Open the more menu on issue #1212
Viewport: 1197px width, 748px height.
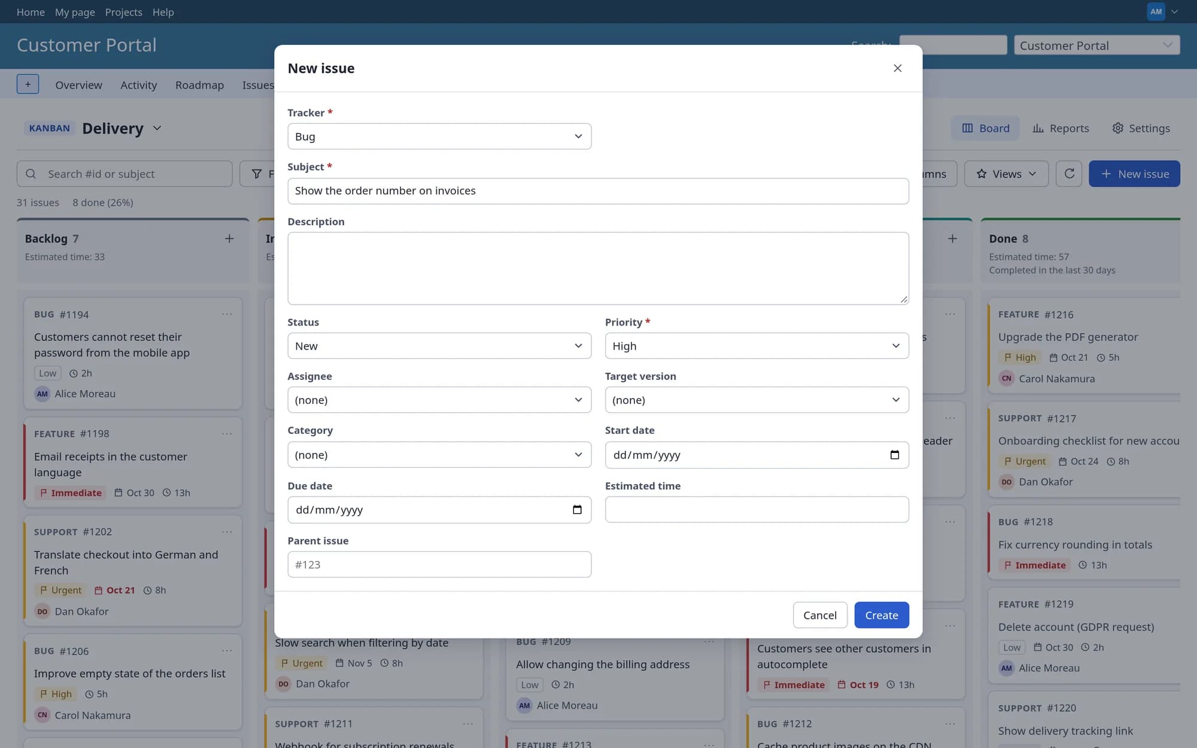point(950,724)
